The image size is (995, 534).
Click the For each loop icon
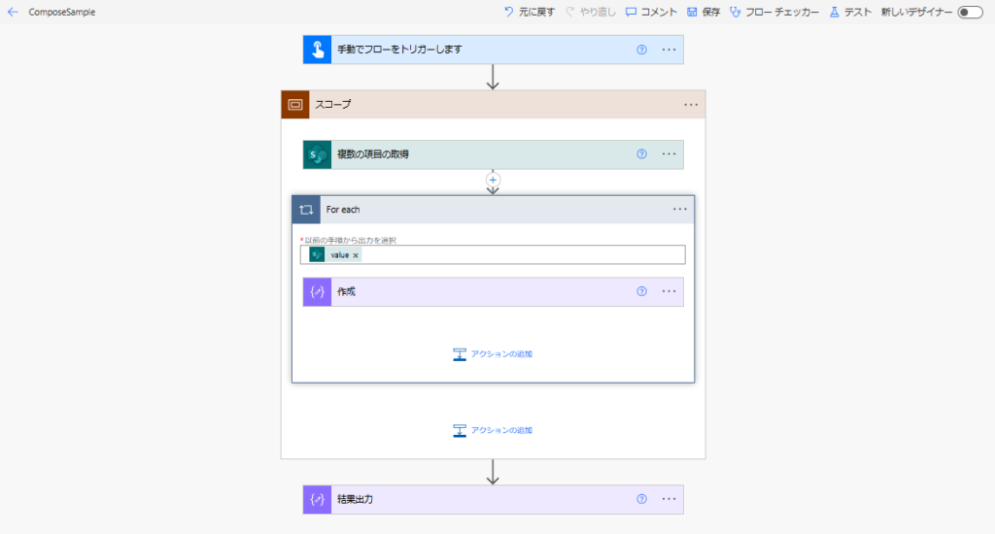coord(306,210)
